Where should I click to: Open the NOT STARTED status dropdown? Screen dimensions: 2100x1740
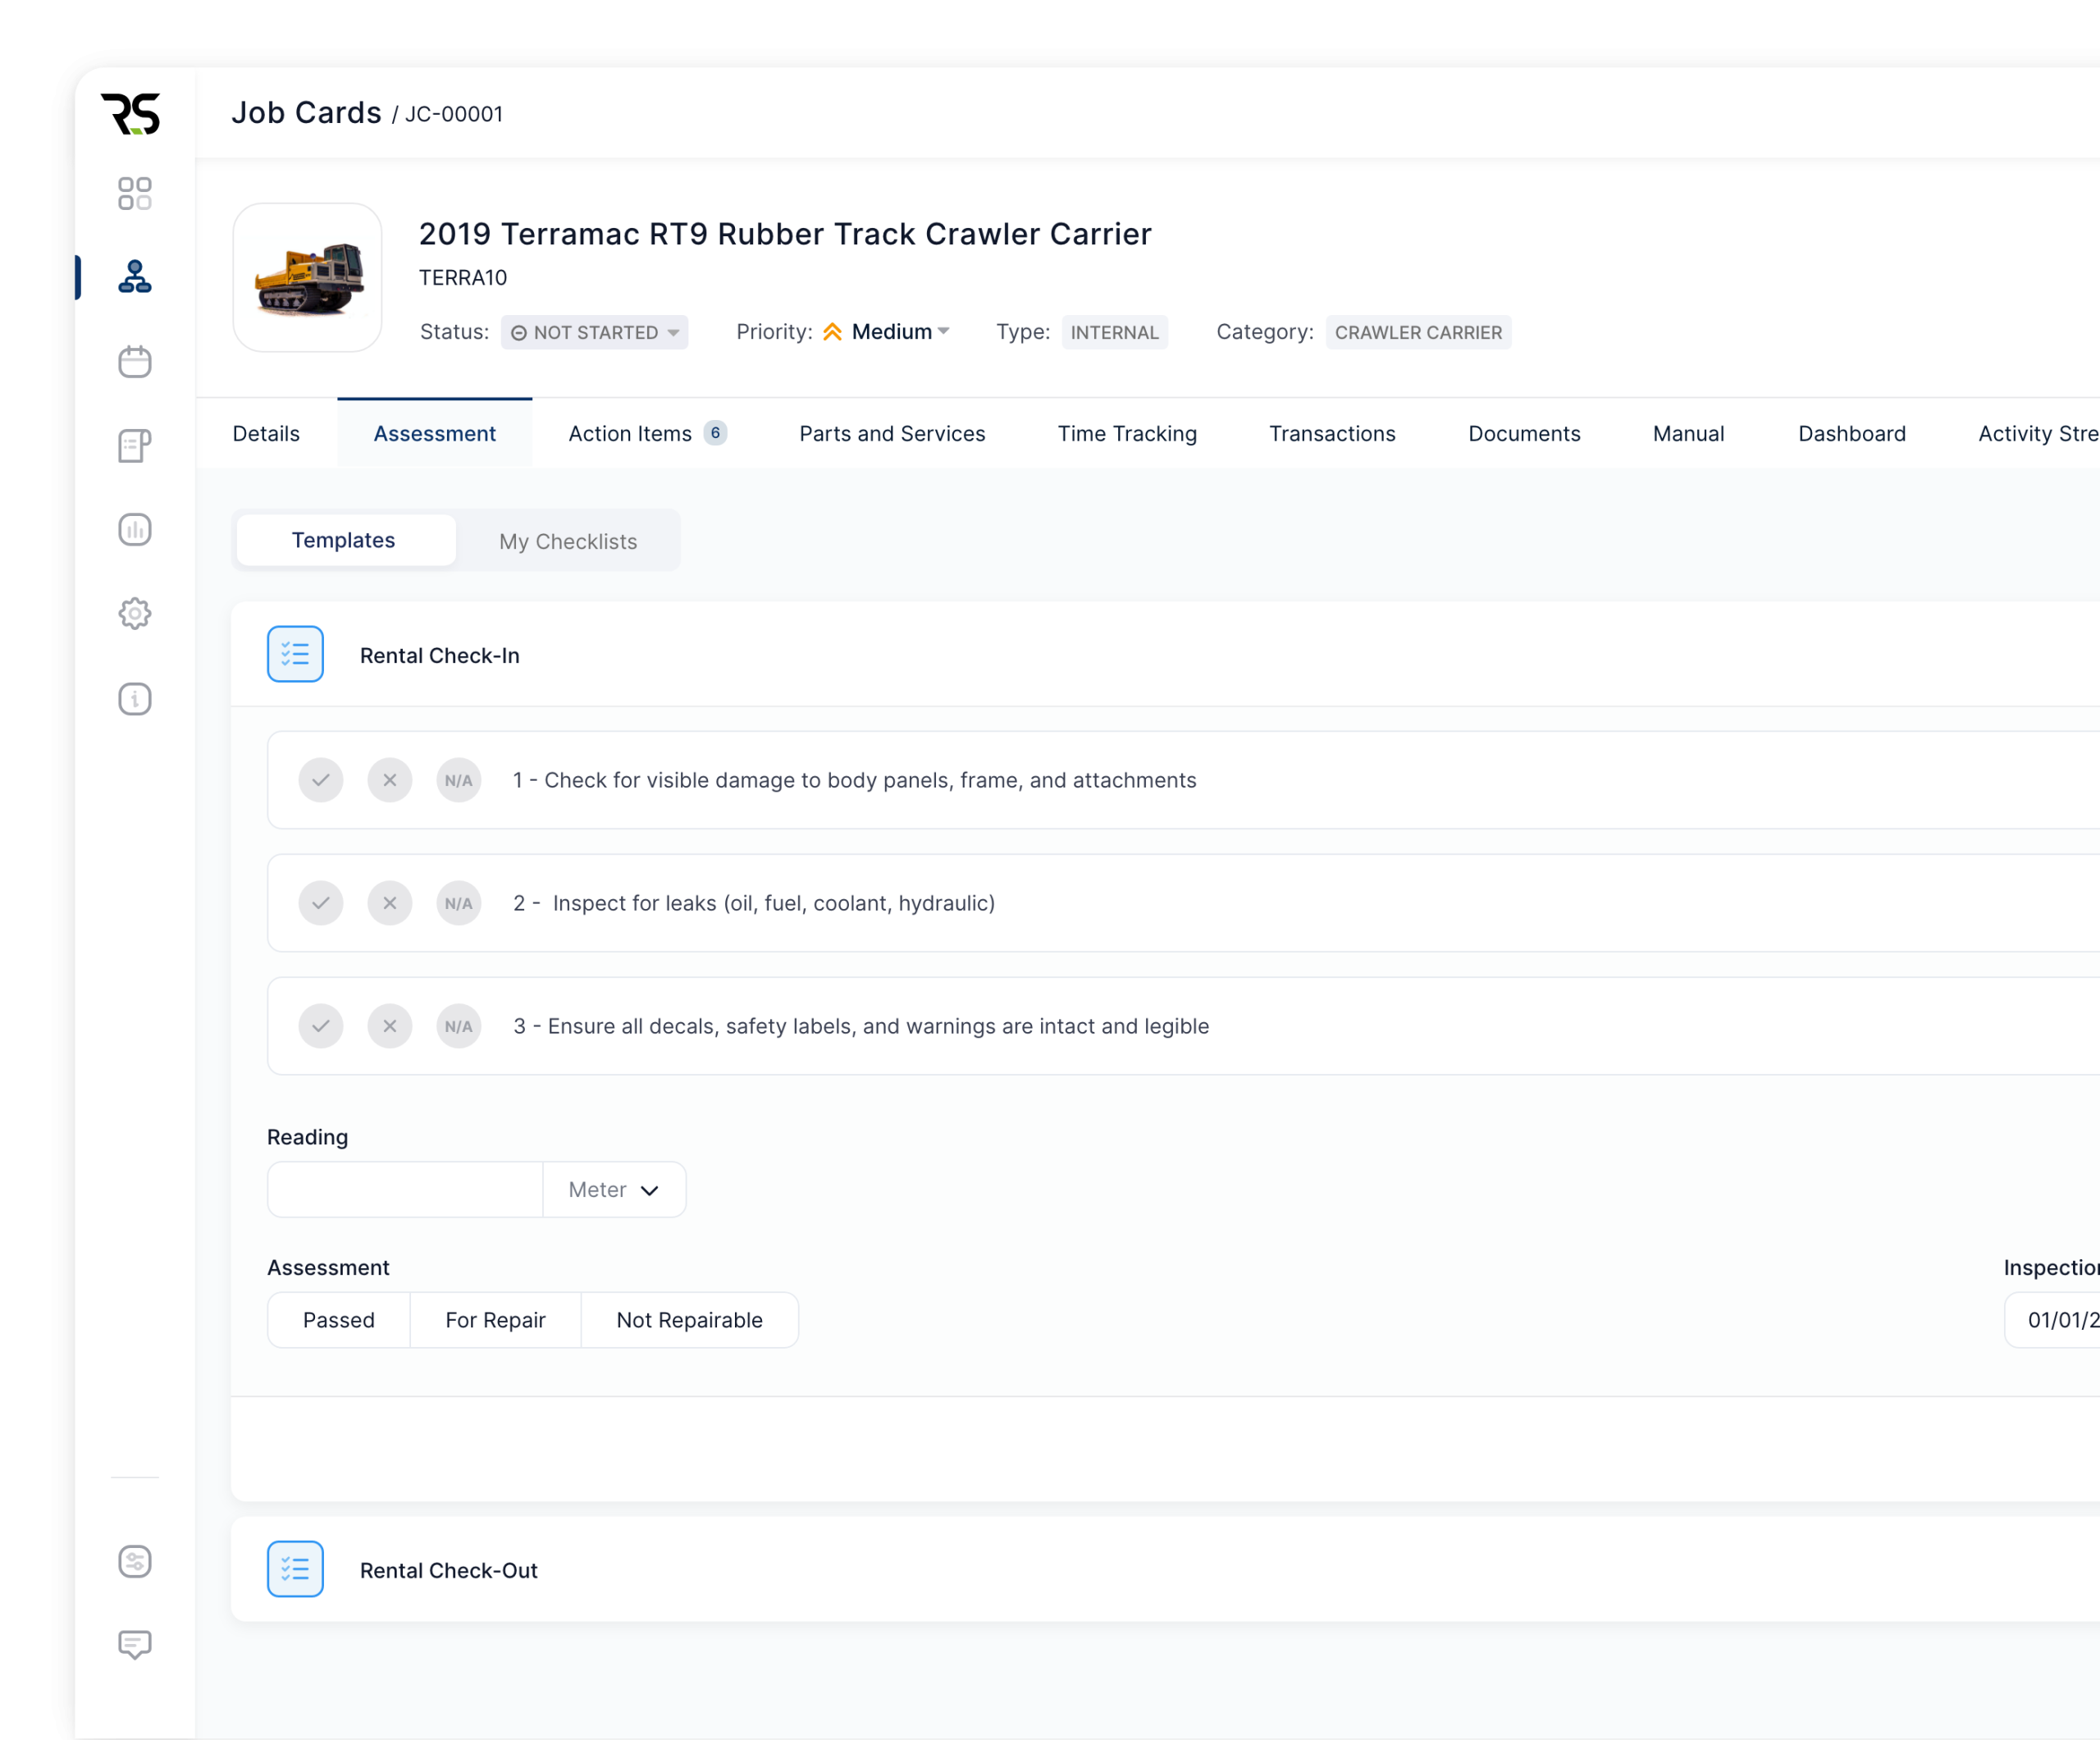click(594, 332)
